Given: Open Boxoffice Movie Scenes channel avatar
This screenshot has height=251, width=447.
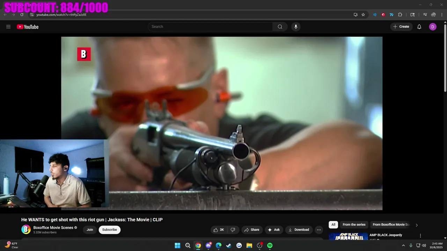Looking at the screenshot, I should coord(26,229).
